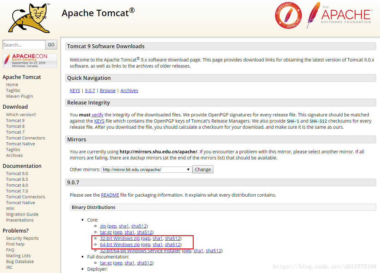Open the Mailing Lists link

18,256
